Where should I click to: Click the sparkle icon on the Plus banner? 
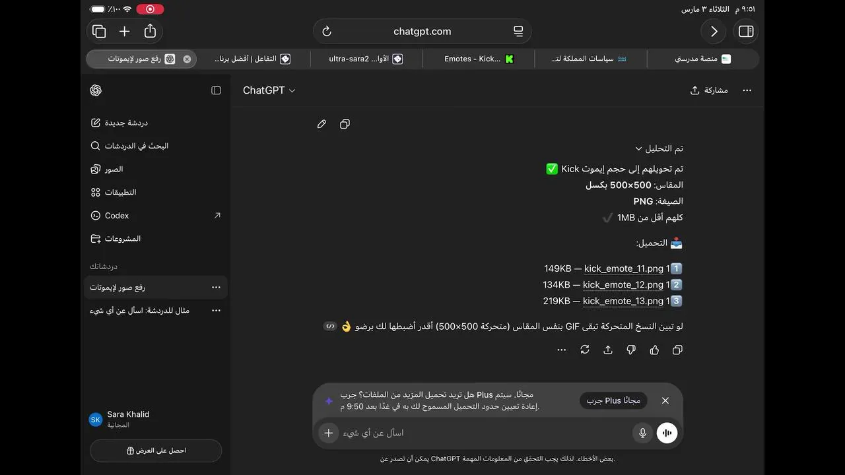tap(329, 401)
